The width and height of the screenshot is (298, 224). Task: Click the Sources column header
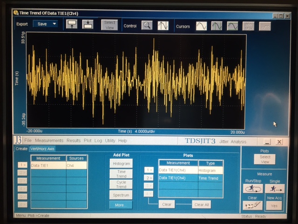coord(76,158)
